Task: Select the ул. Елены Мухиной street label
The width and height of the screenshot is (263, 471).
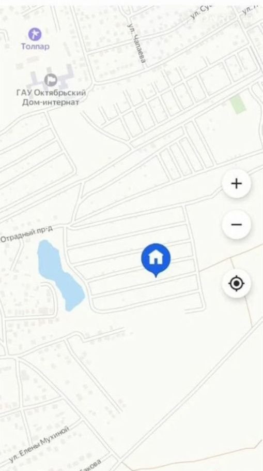Action: coord(39,444)
